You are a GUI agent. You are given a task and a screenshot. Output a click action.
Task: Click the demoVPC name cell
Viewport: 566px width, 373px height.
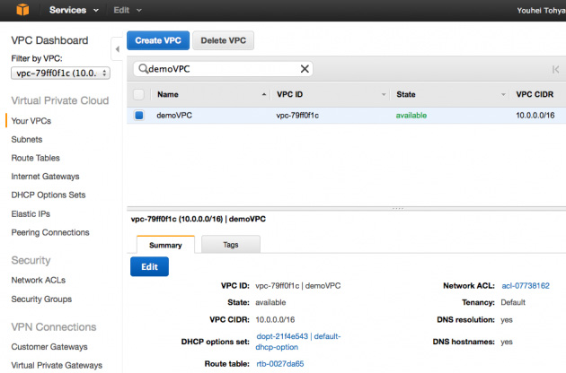point(174,116)
